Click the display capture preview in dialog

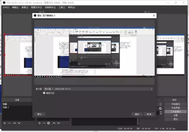94,52
